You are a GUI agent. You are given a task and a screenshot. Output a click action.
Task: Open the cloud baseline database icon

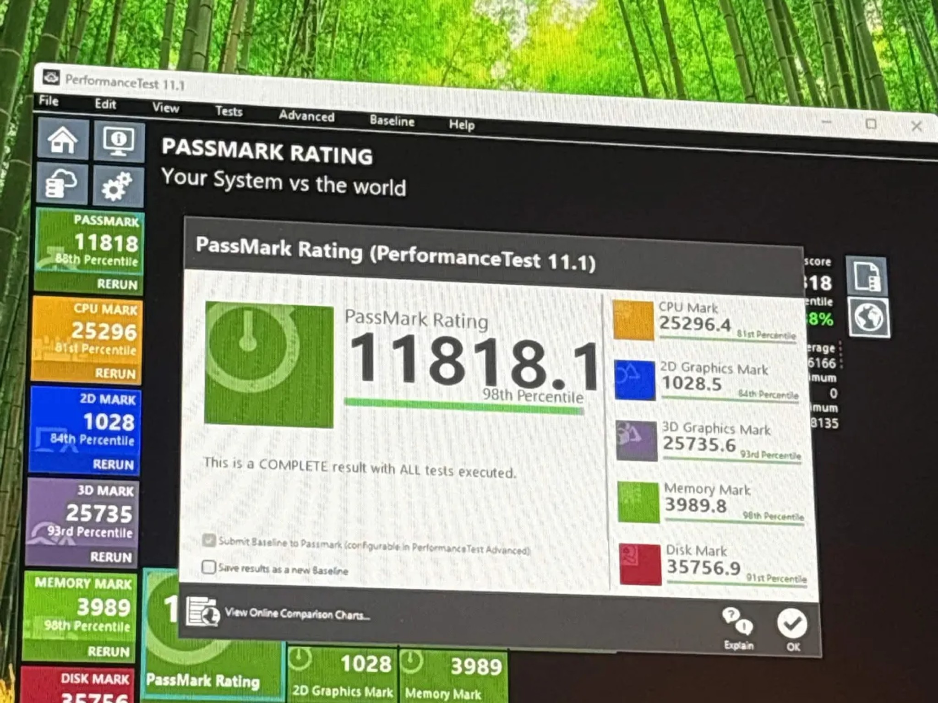point(61,183)
